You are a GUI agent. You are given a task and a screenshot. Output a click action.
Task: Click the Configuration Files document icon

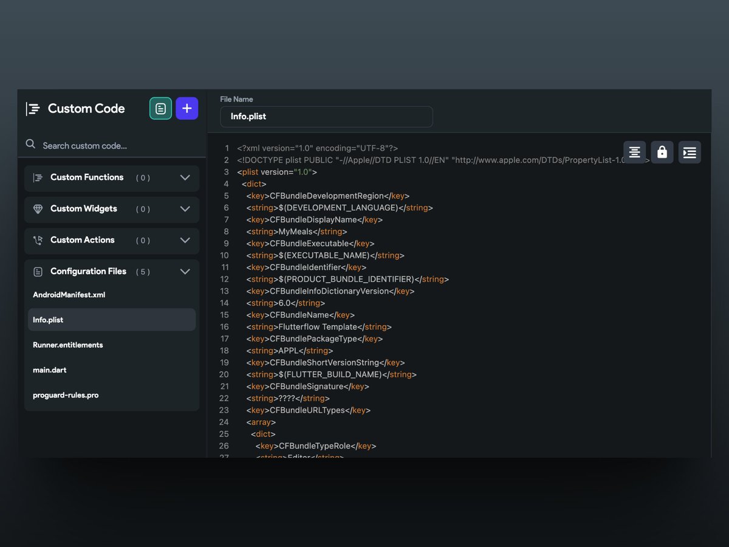39,271
